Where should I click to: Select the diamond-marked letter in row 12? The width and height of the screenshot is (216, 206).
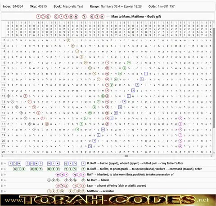(8, 96)
